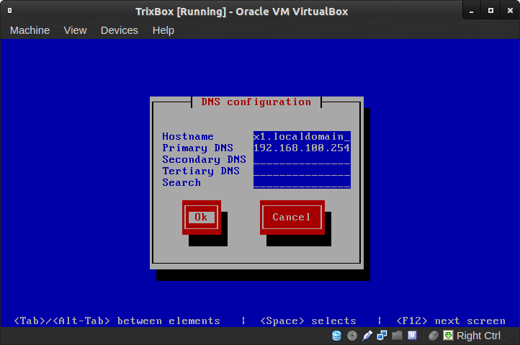Open the shared folders status icon

coord(397,336)
